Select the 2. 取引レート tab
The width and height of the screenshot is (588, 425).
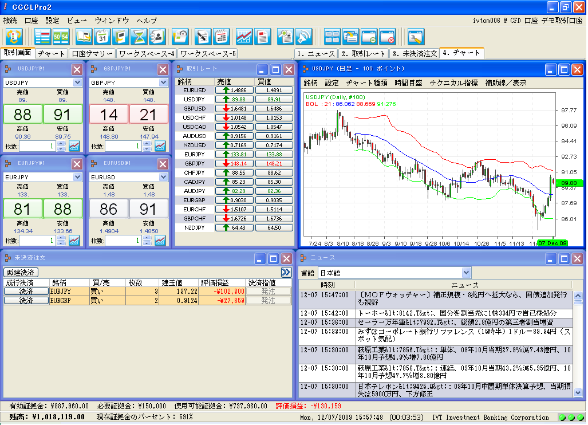[364, 54]
